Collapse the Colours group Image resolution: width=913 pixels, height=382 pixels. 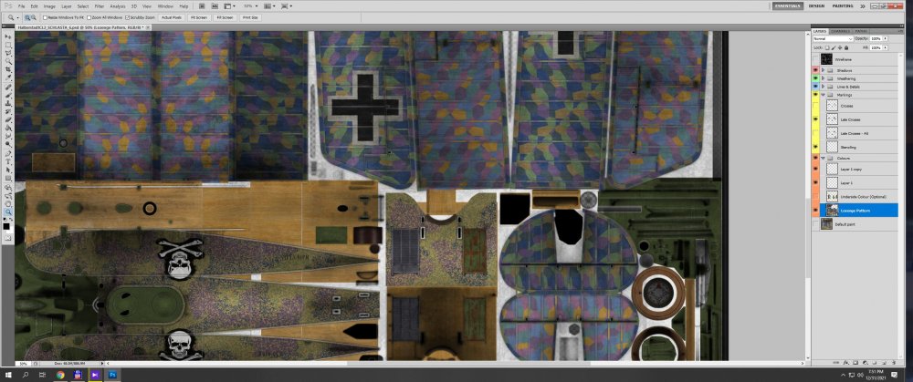(x=823, y=158)
